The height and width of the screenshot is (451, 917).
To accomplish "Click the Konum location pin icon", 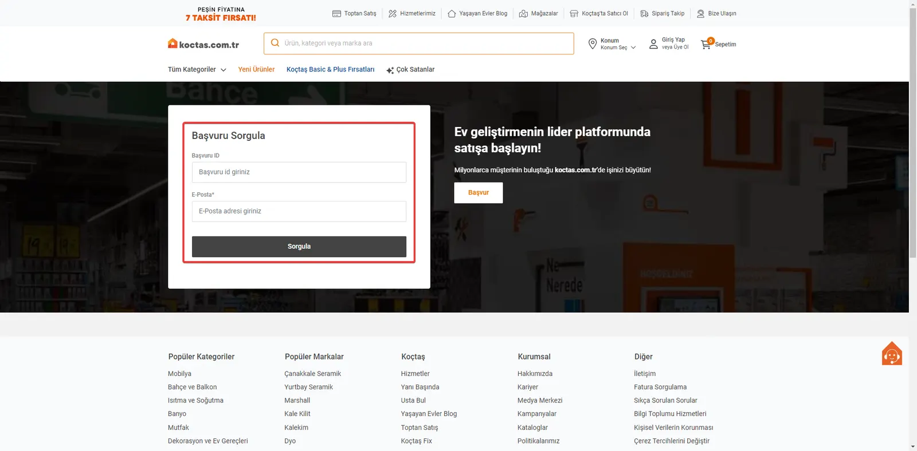I will 593,43.
